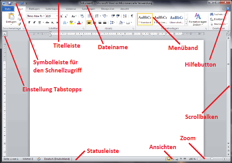Switch to the Ansicht tab

click(x=125, y=9)
